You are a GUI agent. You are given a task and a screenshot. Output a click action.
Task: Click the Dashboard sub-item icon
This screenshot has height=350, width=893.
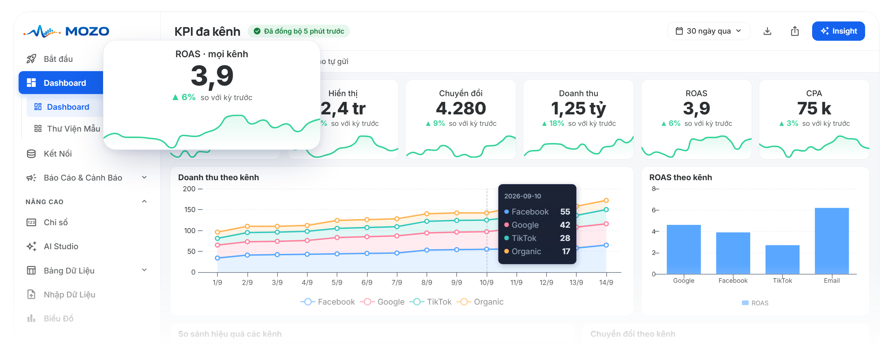pos(38,107)
